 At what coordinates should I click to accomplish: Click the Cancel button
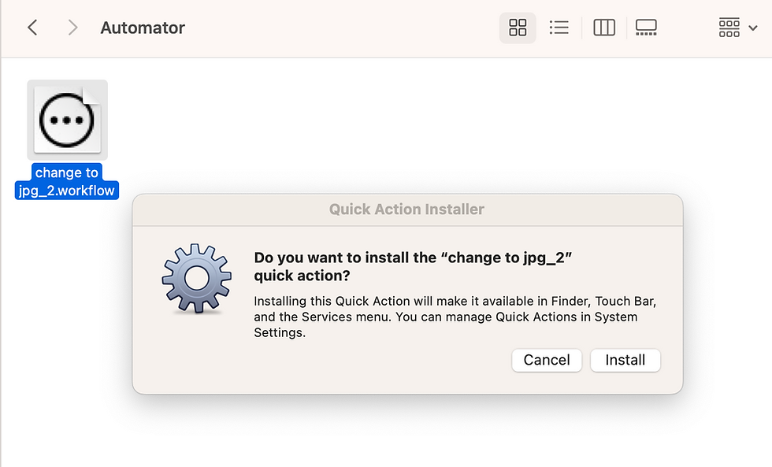click(x=547, y=360)
